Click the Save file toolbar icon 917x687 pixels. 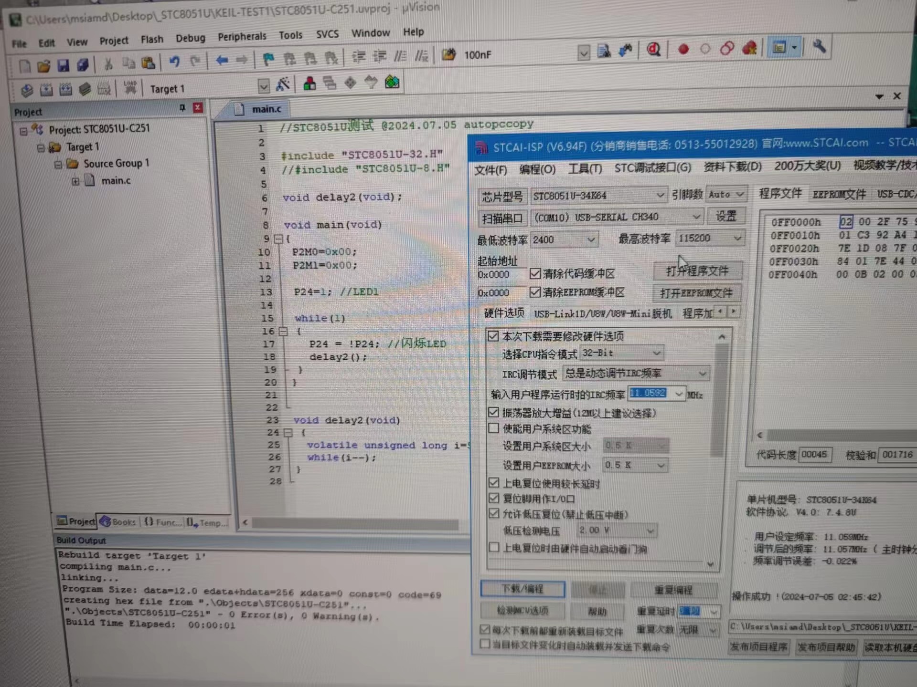[63, 65]
